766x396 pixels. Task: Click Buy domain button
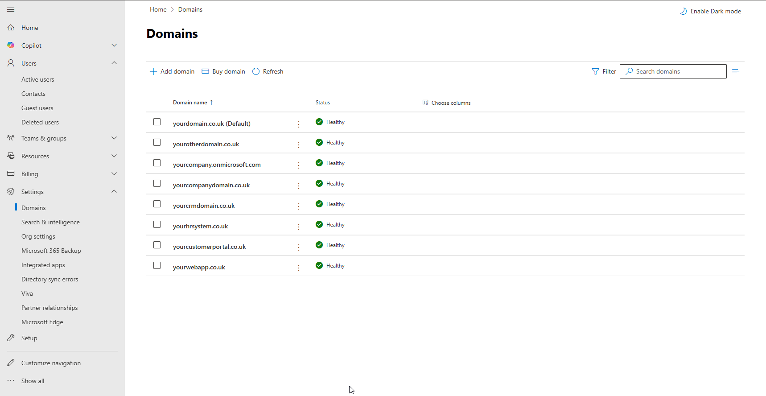point(223,71)
